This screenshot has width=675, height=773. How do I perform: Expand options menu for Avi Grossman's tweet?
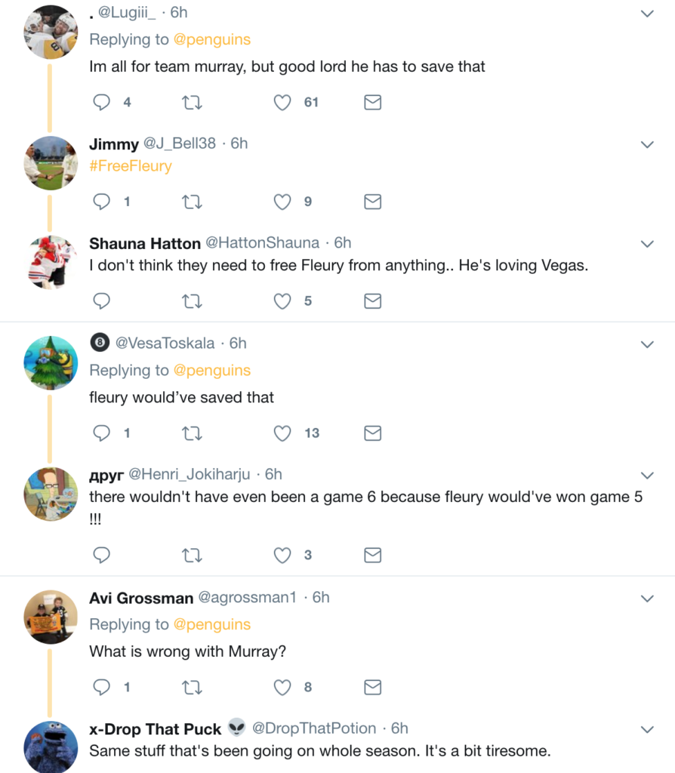(647, 599)
